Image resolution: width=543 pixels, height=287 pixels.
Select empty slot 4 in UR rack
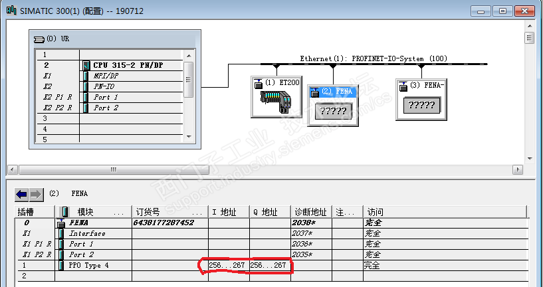109,129
